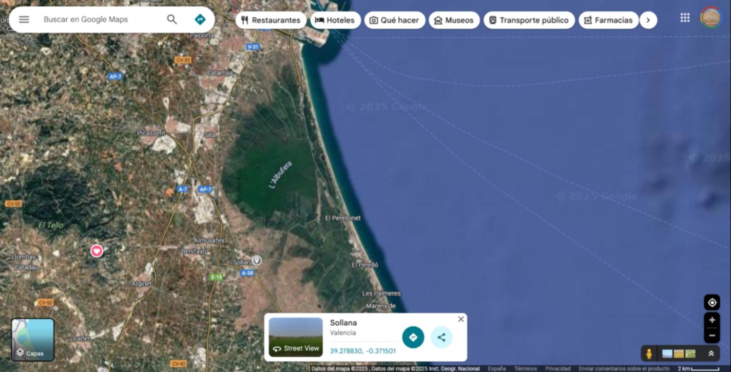Get directions to Sollana from the card
This screenshot has height=372, width=731.
(x=413, y=337)
